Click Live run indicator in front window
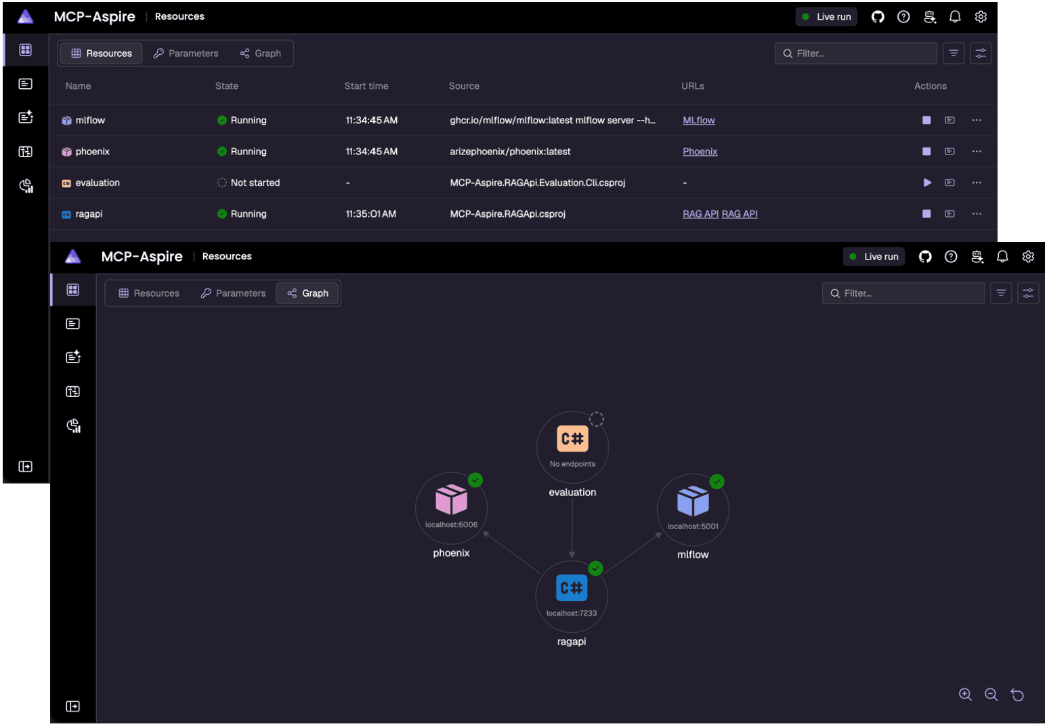This screenshot has height=725, width=1047. (874, 256)
